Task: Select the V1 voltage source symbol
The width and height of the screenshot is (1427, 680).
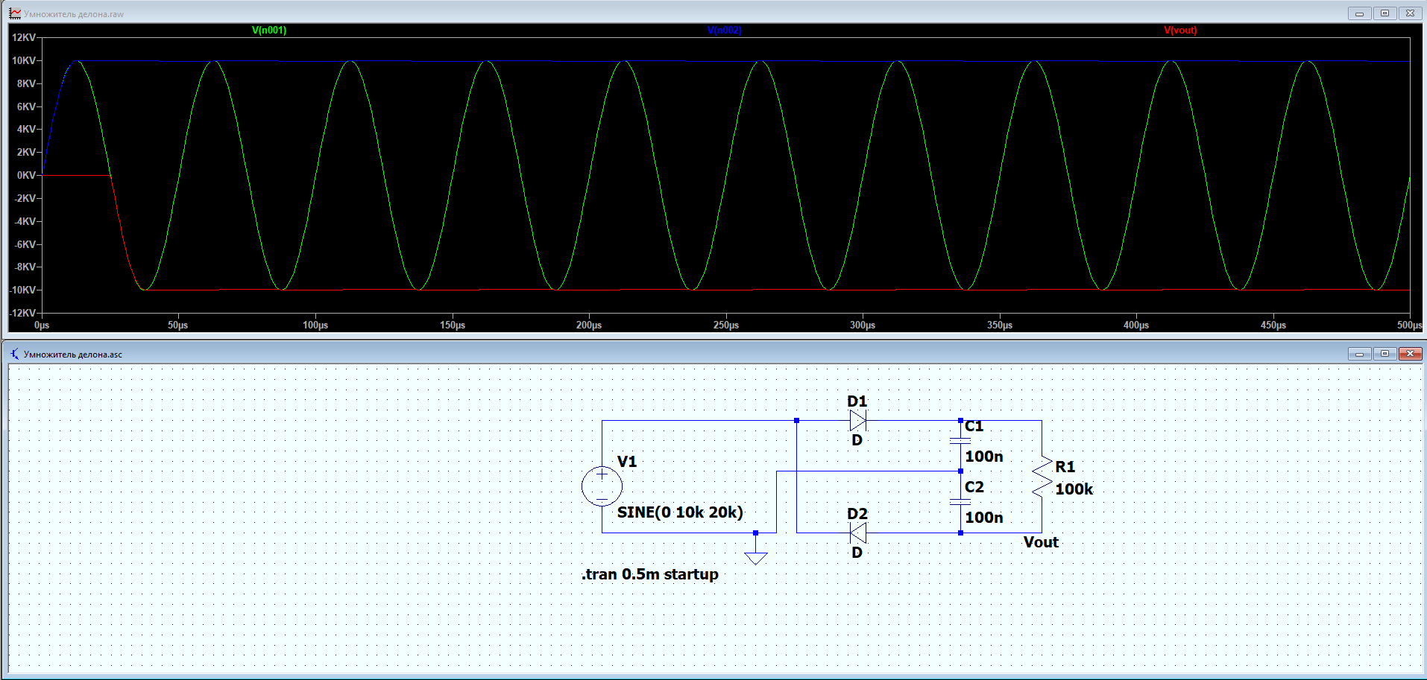Action: pyautogui.click(x=602, y=486)
